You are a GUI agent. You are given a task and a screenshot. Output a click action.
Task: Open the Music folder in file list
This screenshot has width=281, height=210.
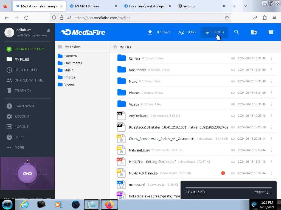pos(133,81)
